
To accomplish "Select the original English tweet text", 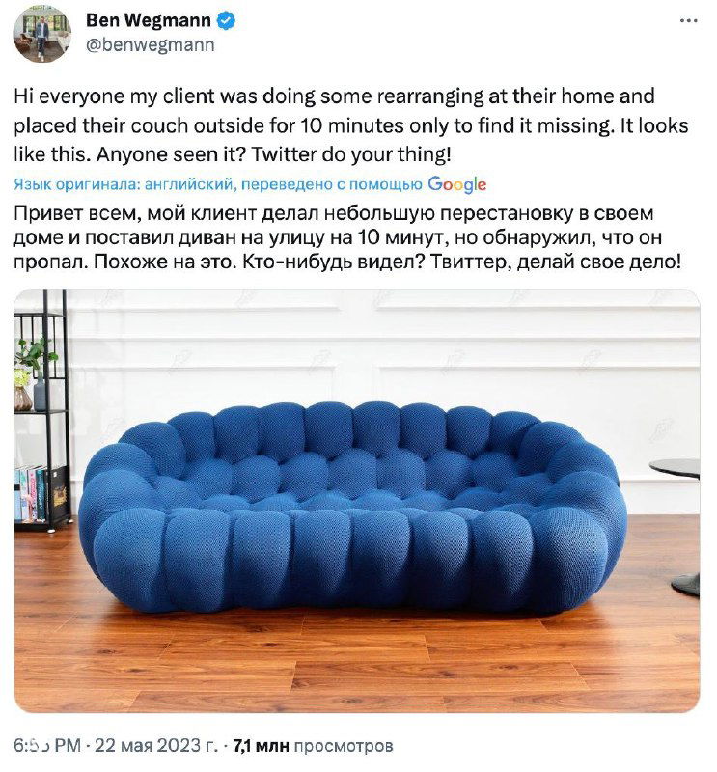I will pyautogui.click(x=350, y=125).
